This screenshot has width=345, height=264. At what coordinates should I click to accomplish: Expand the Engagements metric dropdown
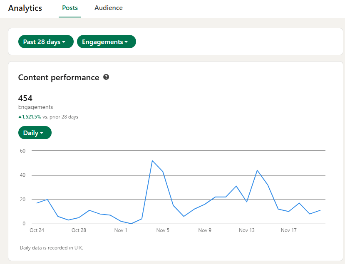pos(106,42)
